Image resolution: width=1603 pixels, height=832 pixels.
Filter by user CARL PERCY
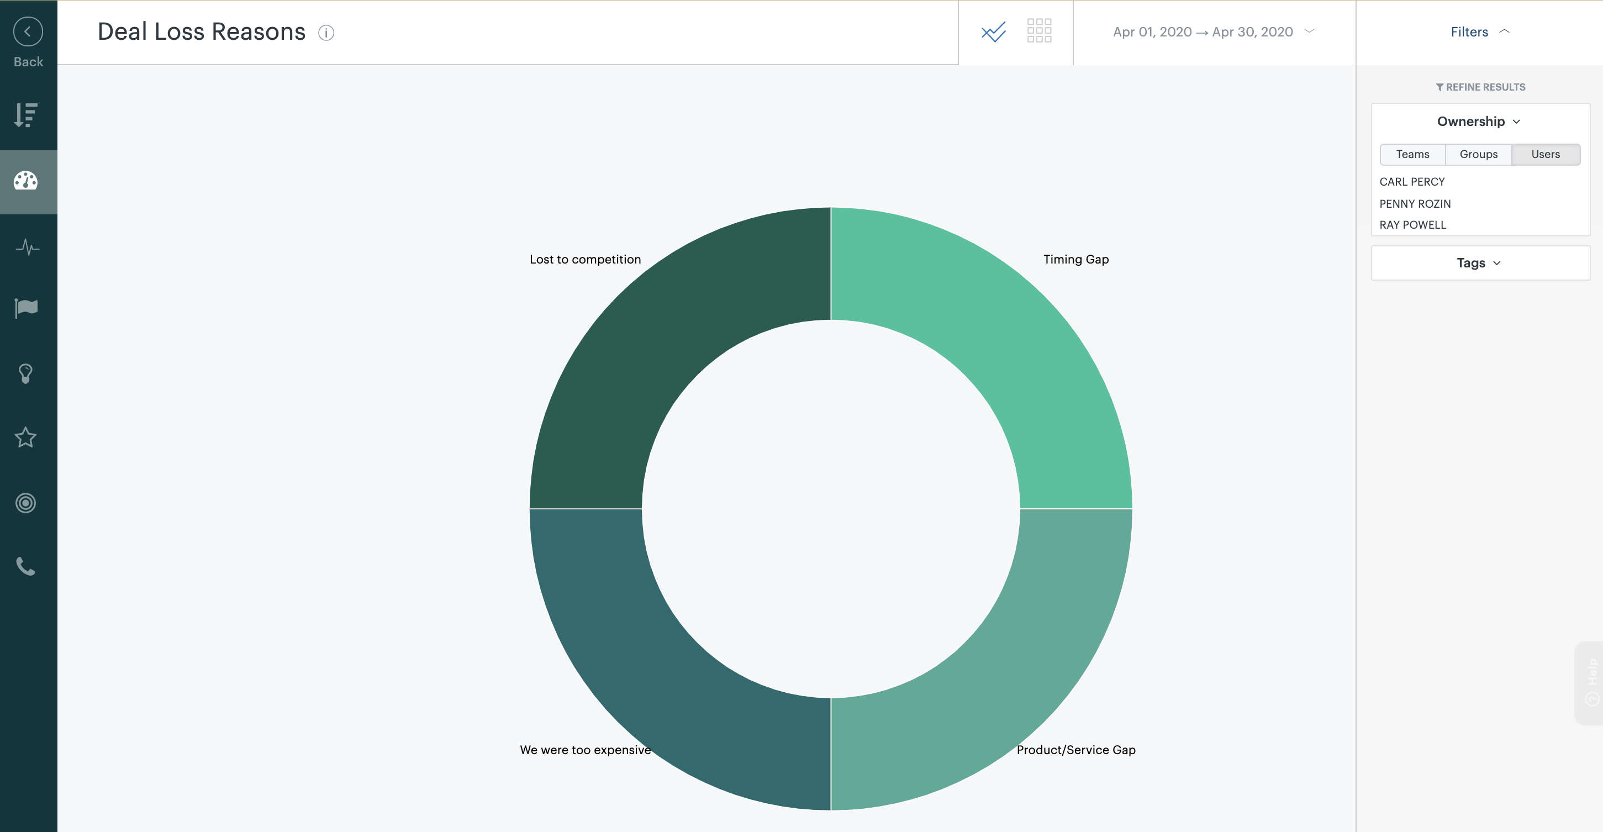click(1412, 182)
